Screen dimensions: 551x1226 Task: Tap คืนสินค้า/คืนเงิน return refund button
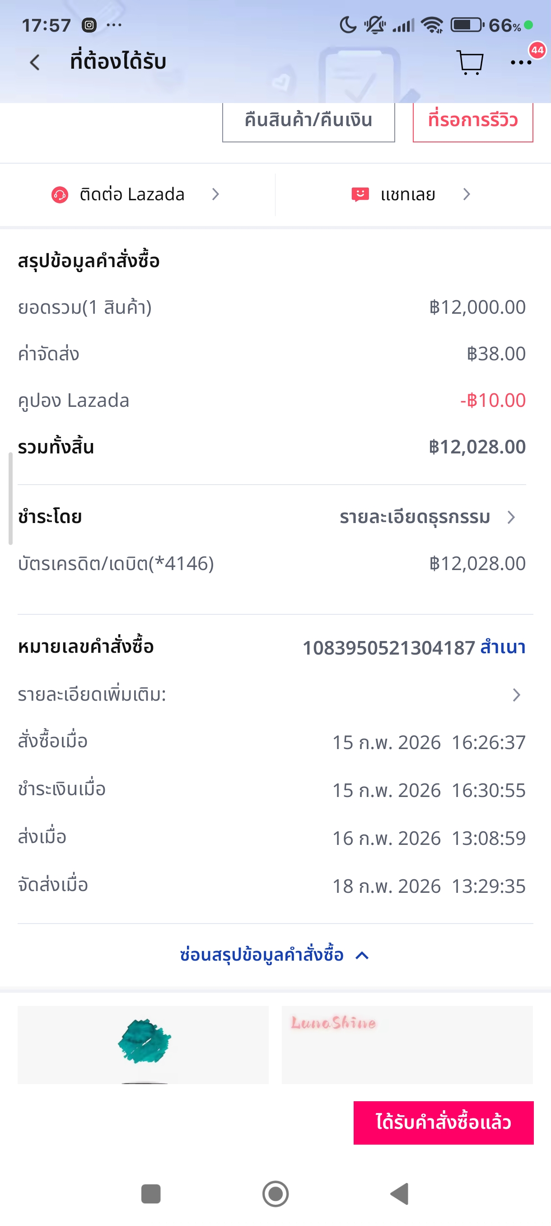point(308,121)
